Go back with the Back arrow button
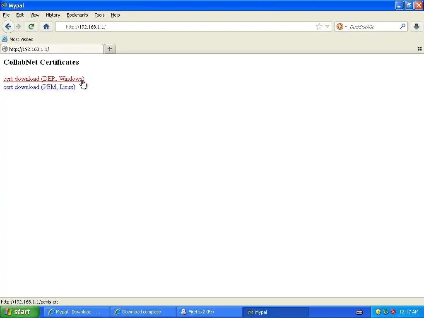The width and height of the screenshot is (424, 318). [x=8, y=26]
